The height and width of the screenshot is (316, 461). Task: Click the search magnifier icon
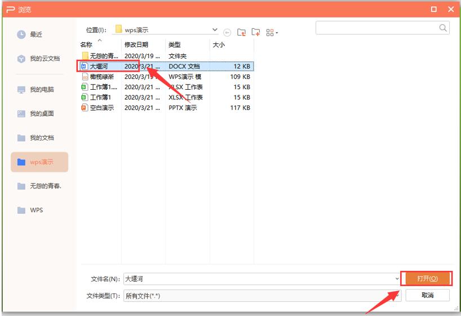[x=443, y=28]
